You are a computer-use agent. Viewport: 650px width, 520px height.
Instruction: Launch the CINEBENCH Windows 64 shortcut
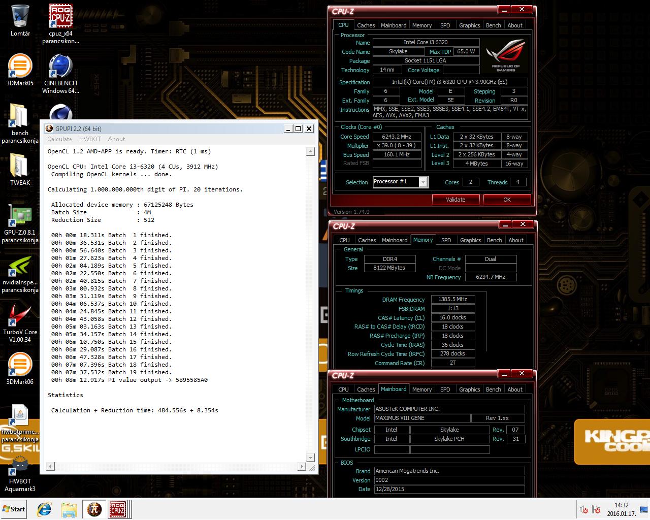[60, 66]
